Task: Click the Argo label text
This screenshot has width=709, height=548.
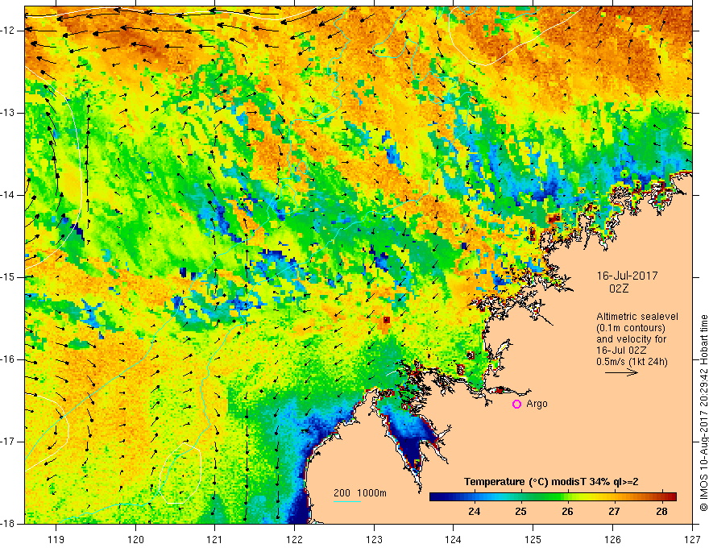Action: [x=537, y=404]
